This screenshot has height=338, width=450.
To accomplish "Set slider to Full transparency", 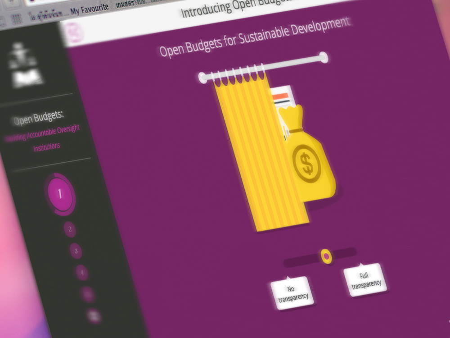I will pos(365,280).
